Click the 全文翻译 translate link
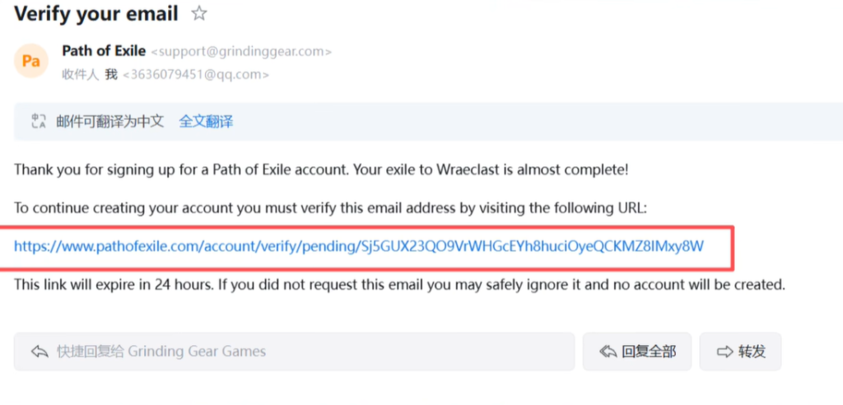The image size is (843, 405). coord(206,121)
